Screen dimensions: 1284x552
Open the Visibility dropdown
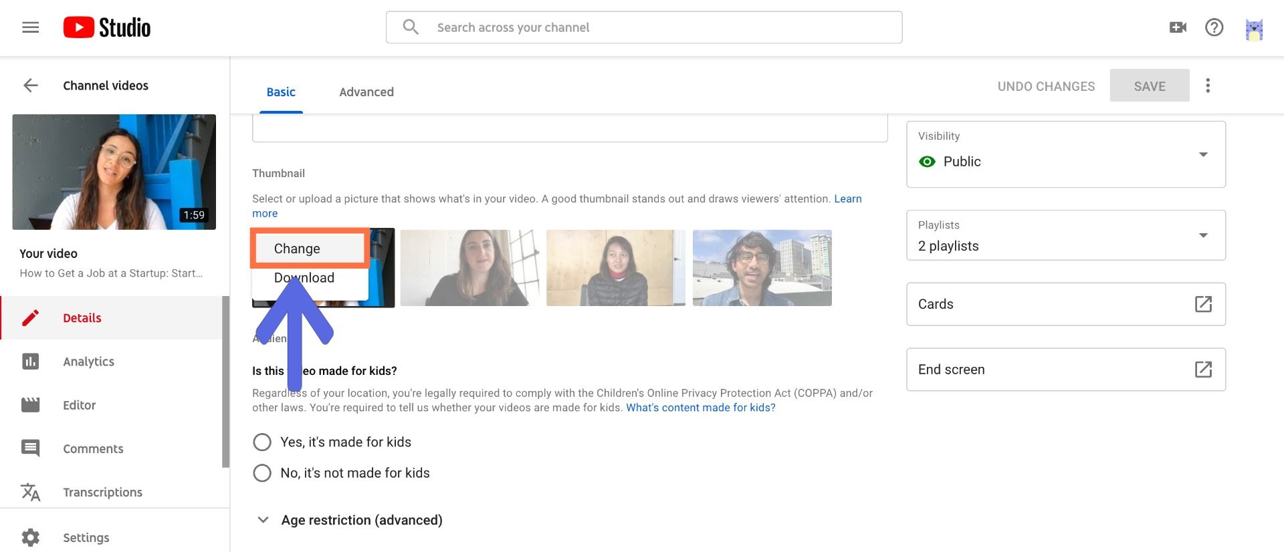(1065, 154)
